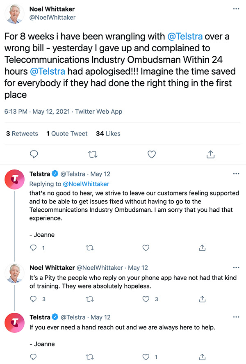Share the main tweet by Noel Whittaker

point(210,154)
